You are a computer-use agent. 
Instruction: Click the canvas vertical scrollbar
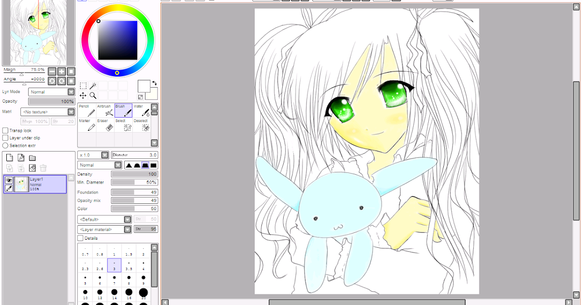(576, 150)
